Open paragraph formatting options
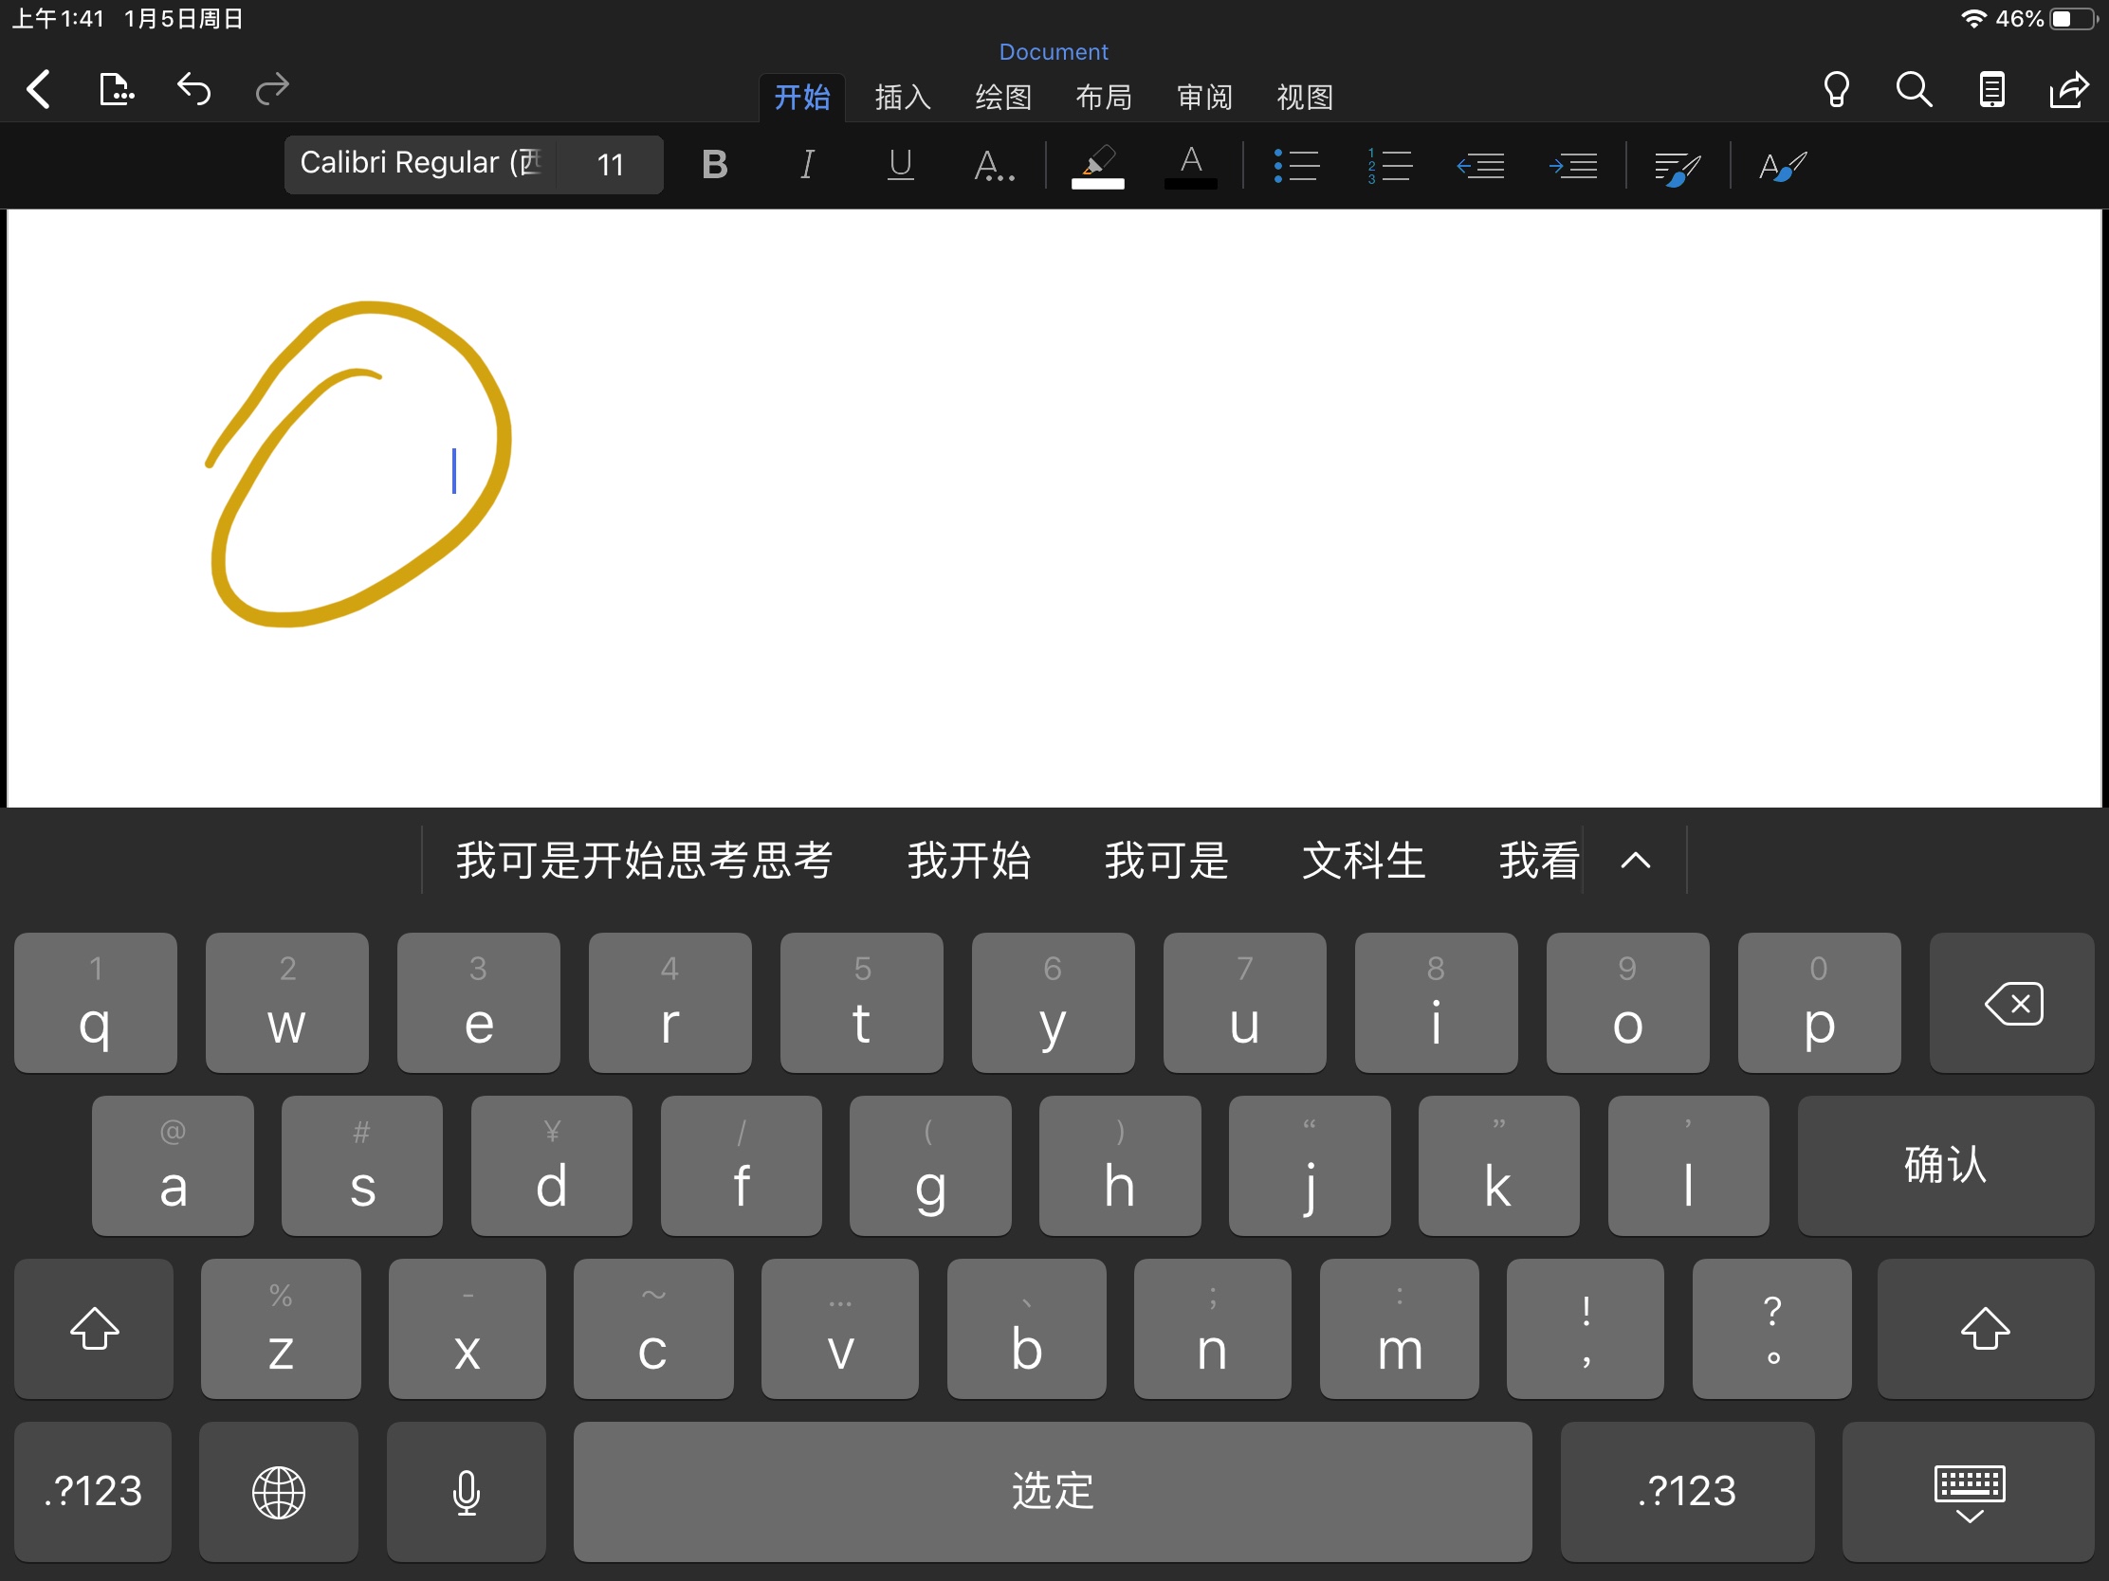 click(x=1678, y=168)
